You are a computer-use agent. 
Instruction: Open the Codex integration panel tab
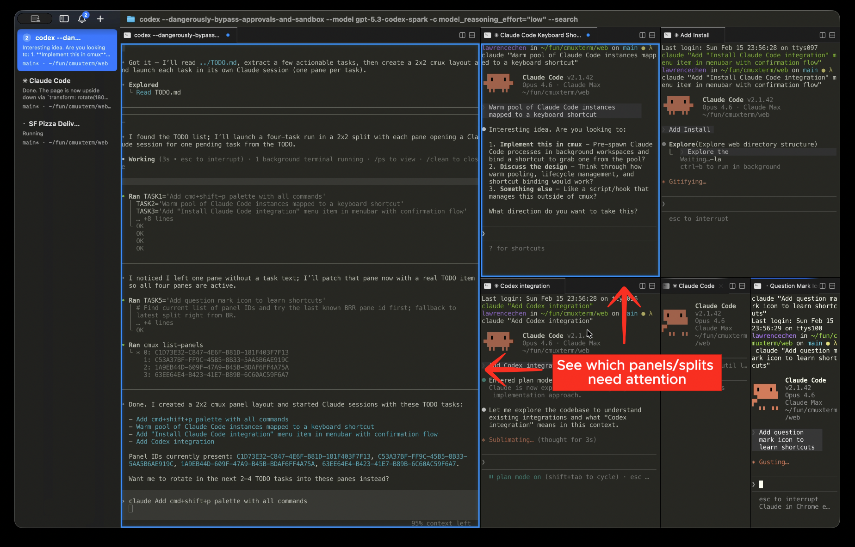click(522, 286)
